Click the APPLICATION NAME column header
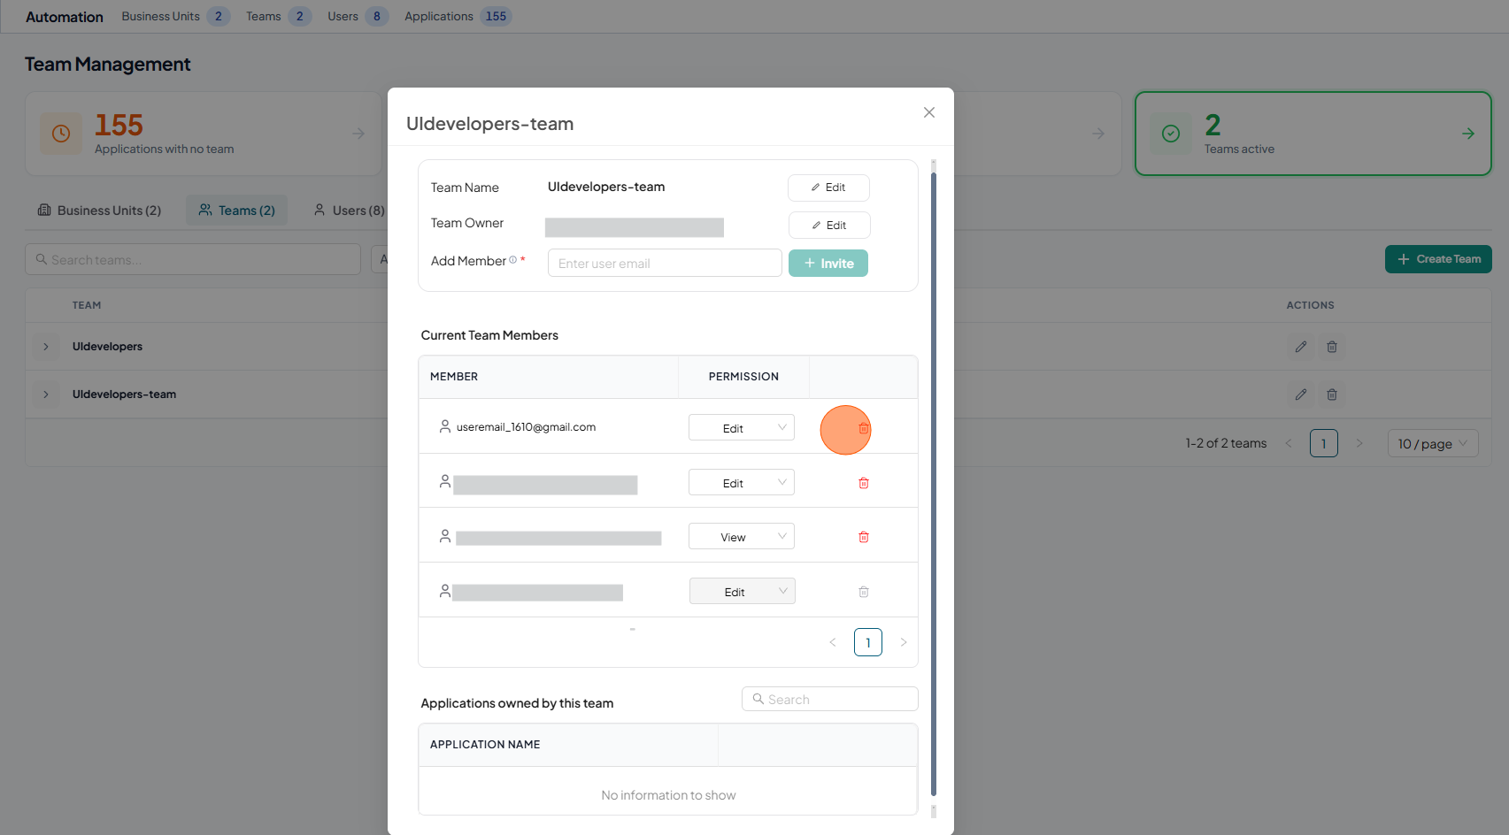 tap(485, 744)
